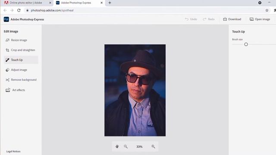The height and width of the screenshot is (155, 276).
Task: Close the Online photo editor tab
Action: tap(50, 3)
